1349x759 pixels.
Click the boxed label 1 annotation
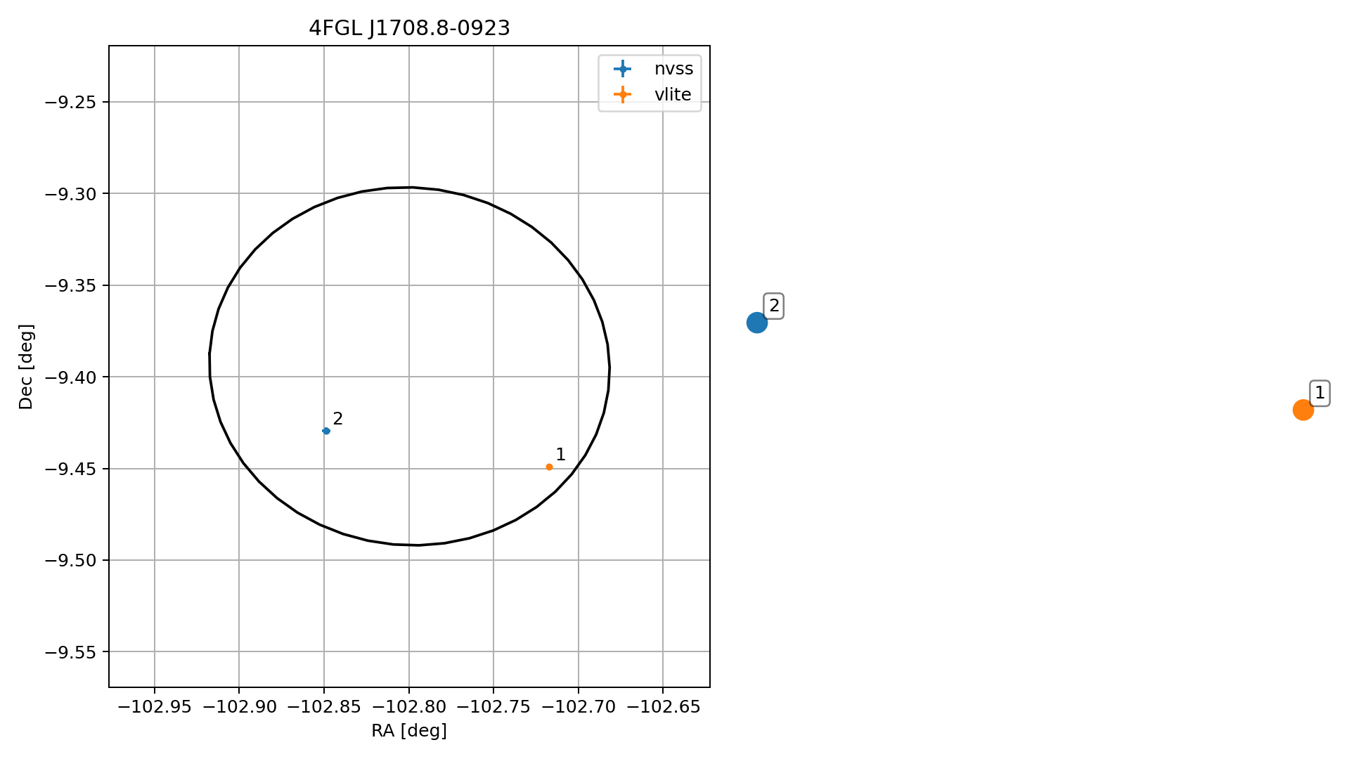[1319, 394]
